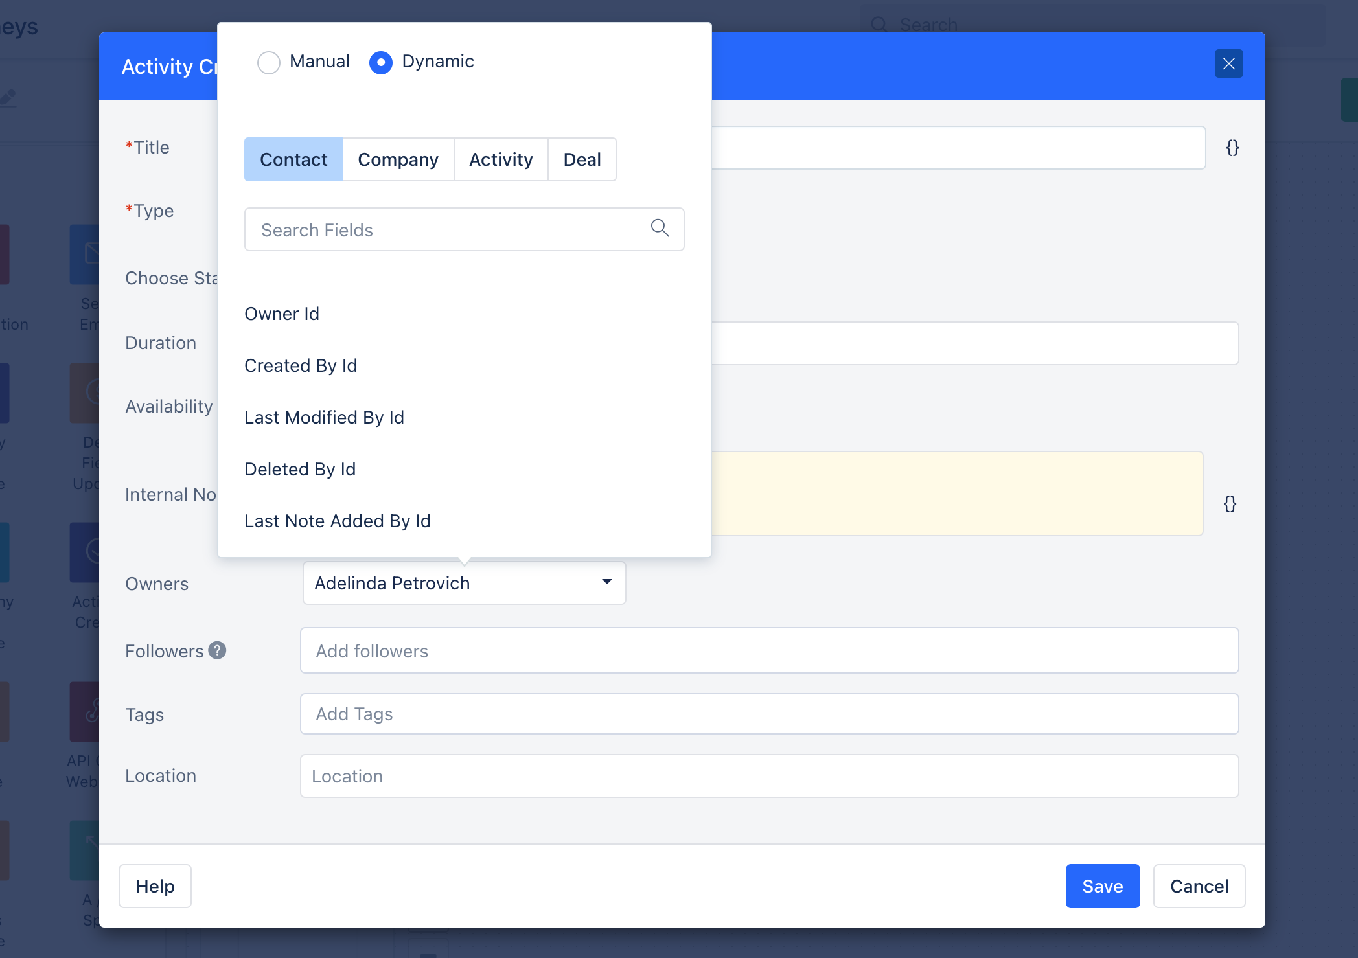The height and width of the screenshot is (958, 1358).
Task: Choose the Deleted By Id field
Action: tap(300, 469)
